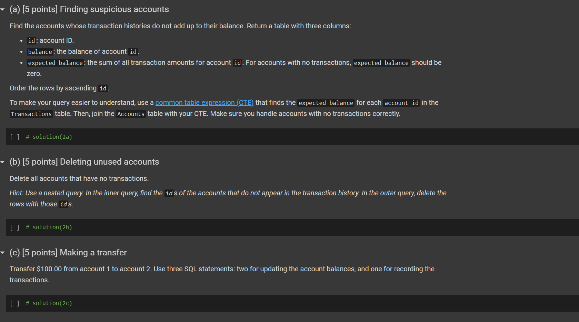Place cursor inside the solution(2c) code cell
Screen dimensions: 579x322
[138, 303]
